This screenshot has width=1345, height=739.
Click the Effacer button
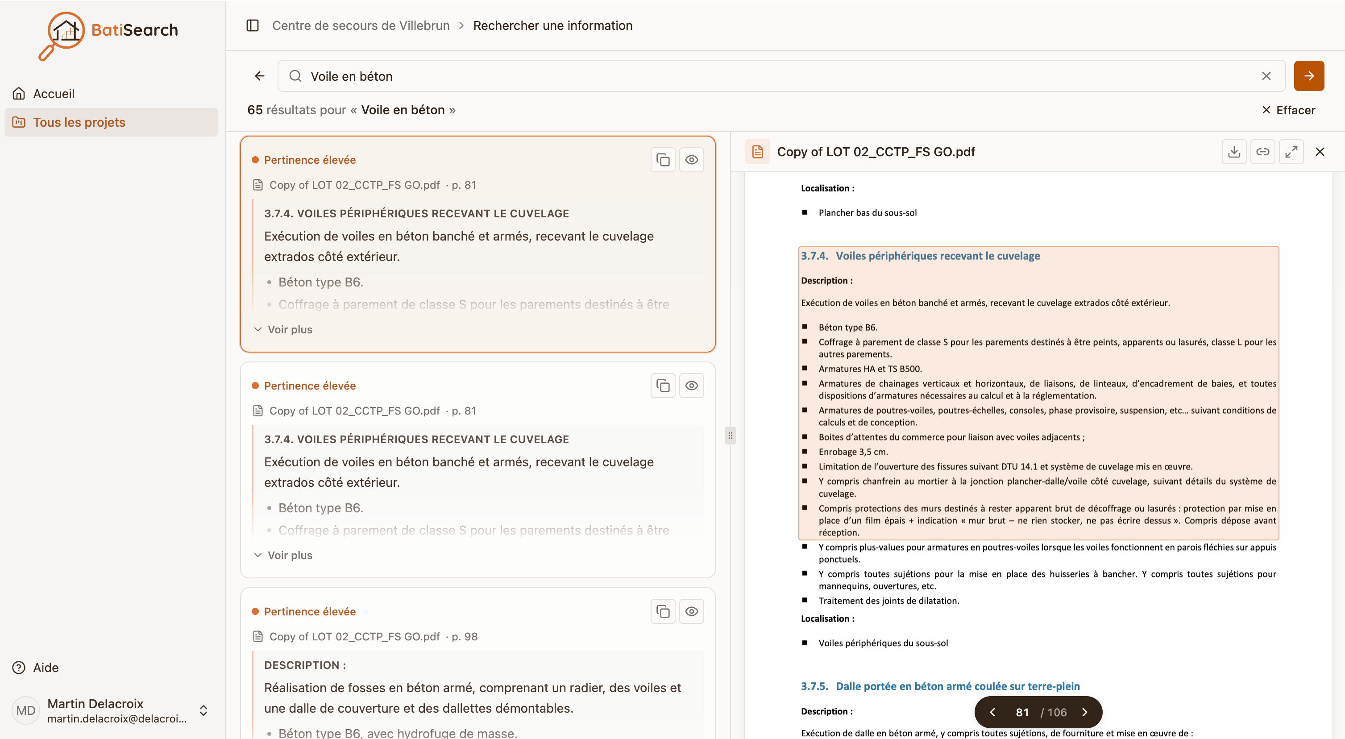pos(1288,110)
